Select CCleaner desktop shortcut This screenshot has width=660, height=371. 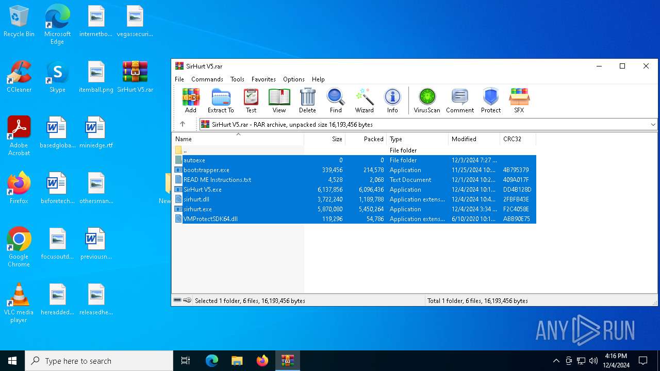[19, 77]
